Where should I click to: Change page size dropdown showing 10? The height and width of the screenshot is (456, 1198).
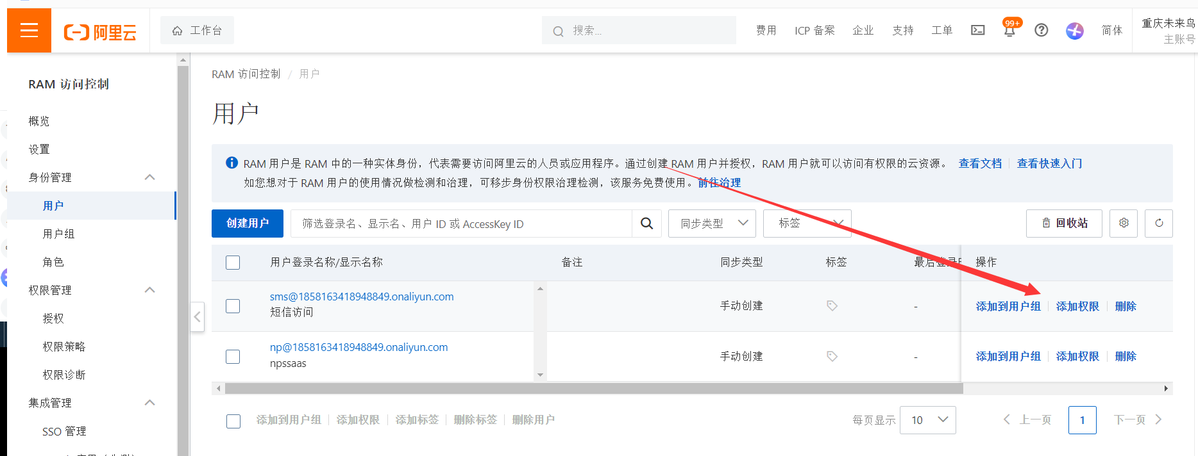coord(927,420)
